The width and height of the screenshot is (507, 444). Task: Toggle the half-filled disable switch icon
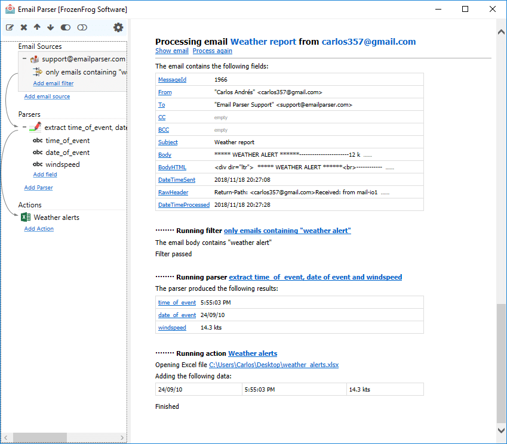coord(82,27)
